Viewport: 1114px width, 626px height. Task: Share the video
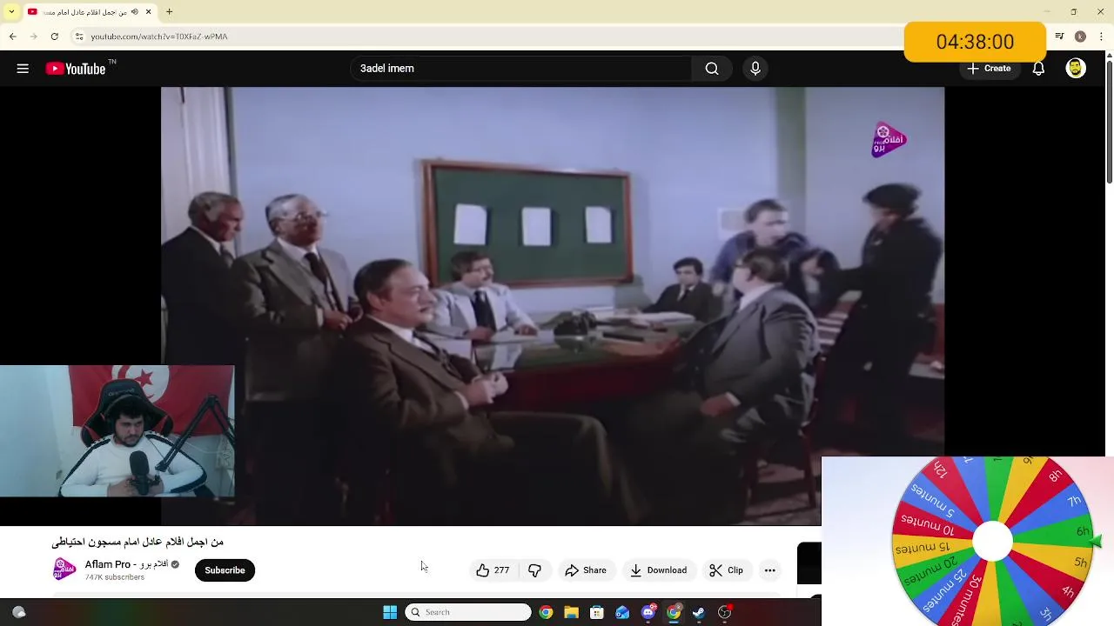coord(586,570)
